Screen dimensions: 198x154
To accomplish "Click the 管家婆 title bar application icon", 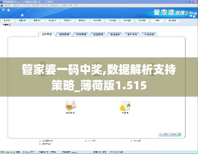I will click(x=2, y=2).
